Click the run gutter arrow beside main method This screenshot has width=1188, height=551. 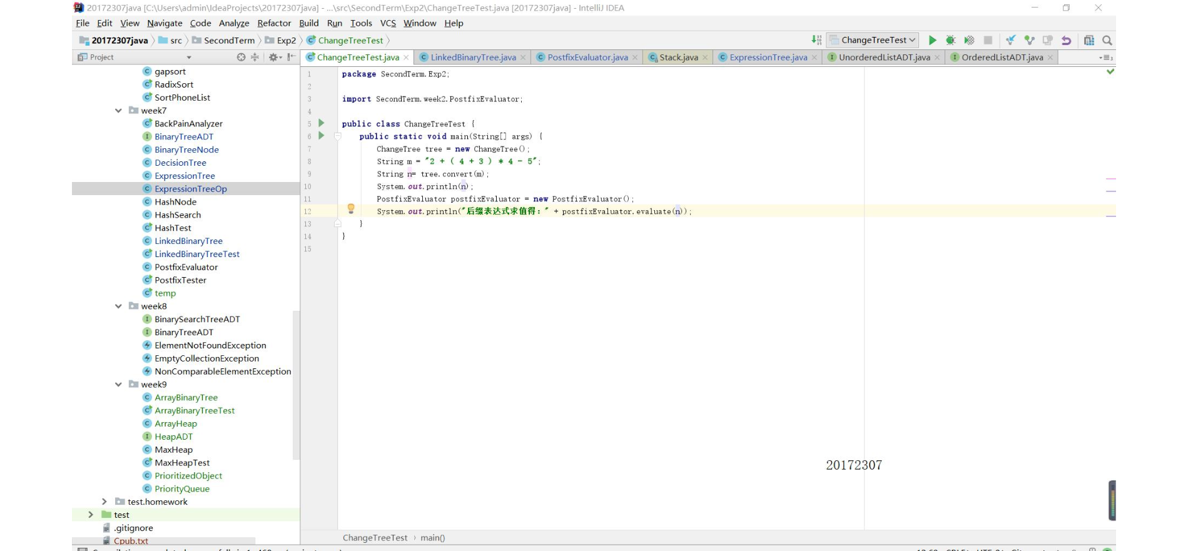322,136
